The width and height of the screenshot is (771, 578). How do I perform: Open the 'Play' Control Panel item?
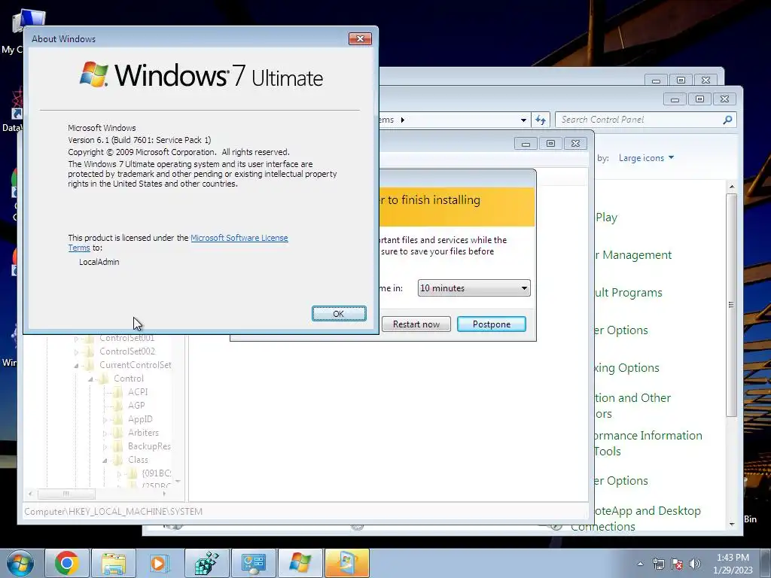(606, 218)
